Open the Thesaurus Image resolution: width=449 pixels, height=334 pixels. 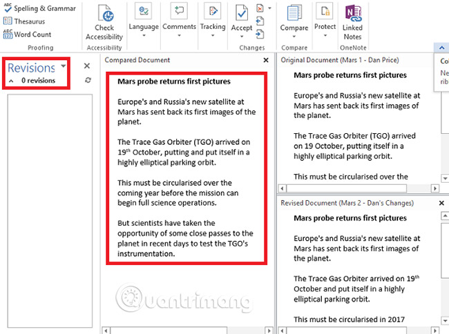[24, 21]
